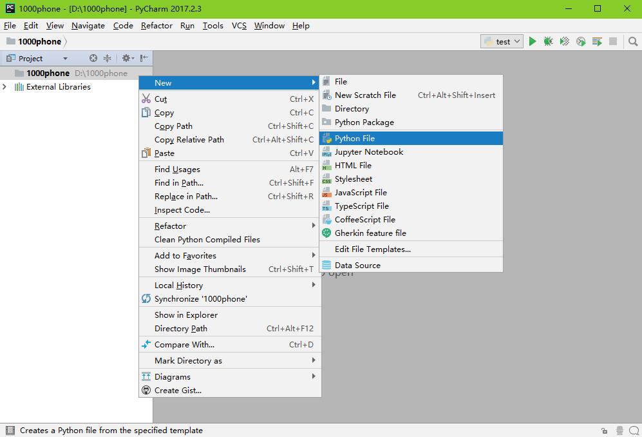Click Clean Python Compiled Files
Viewport: 642px width, 437px height.
pos(230,239)
